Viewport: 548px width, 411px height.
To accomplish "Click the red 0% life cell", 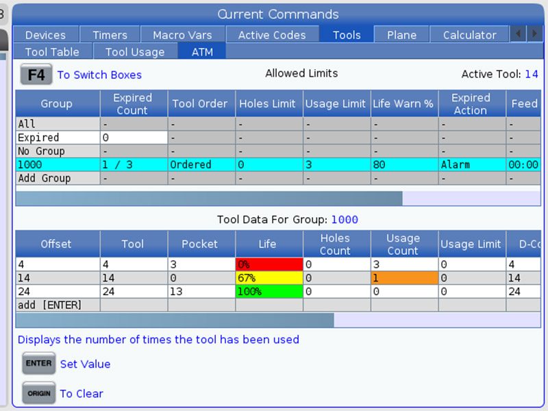I will coord(269,264).
